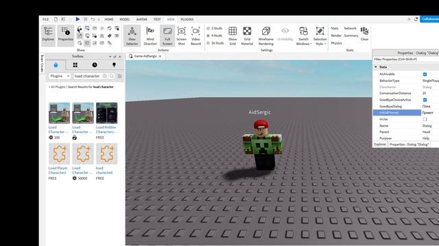439x246 pixels.
Task: Show the Wind Direction indicator
Action: click(150, 36)
